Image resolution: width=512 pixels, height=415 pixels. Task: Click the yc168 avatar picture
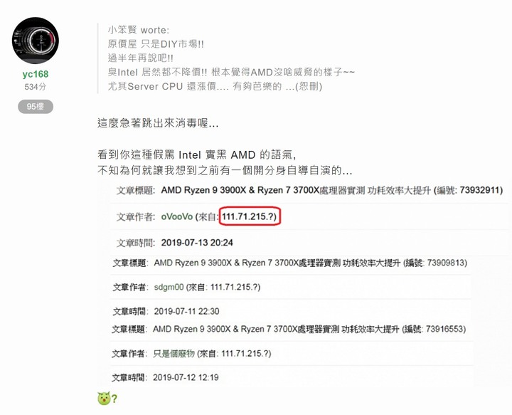point(36,41)
